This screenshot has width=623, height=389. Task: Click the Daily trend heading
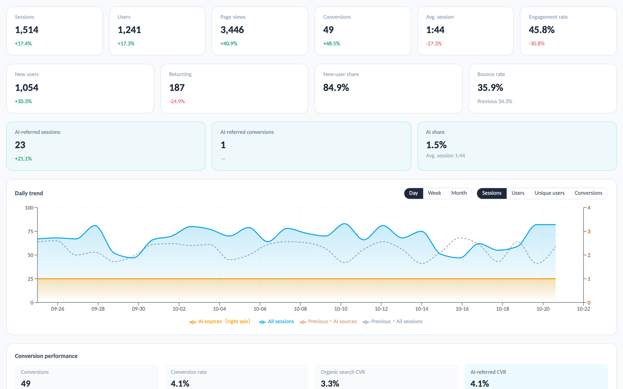pyautogui.click(x=29, y=193)
